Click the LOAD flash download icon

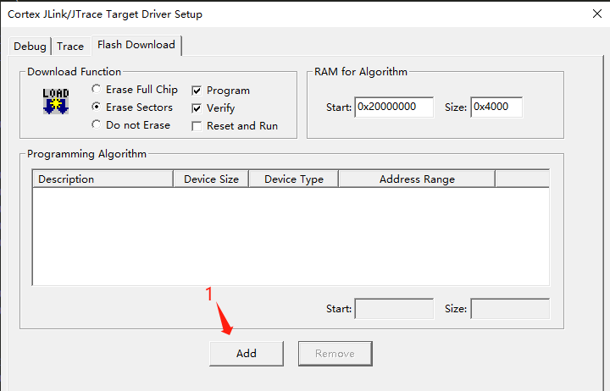[56, 101]
